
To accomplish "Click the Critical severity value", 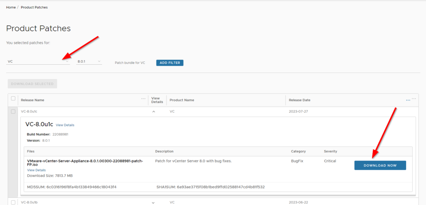I will click(x=330, y=161).
